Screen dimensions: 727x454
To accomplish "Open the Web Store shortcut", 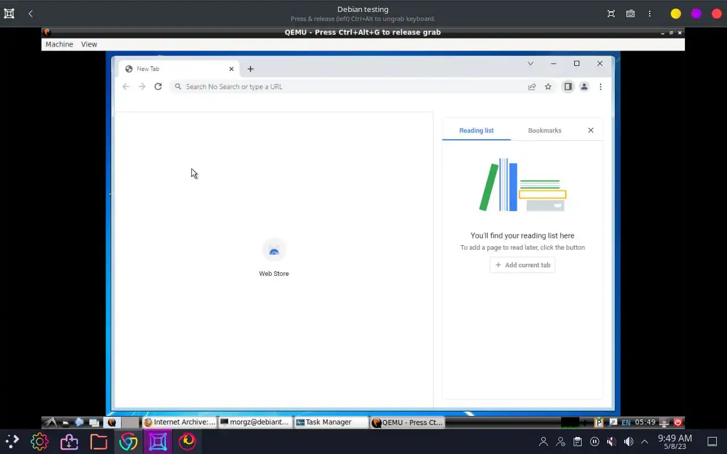I will (x=274, y=258).
